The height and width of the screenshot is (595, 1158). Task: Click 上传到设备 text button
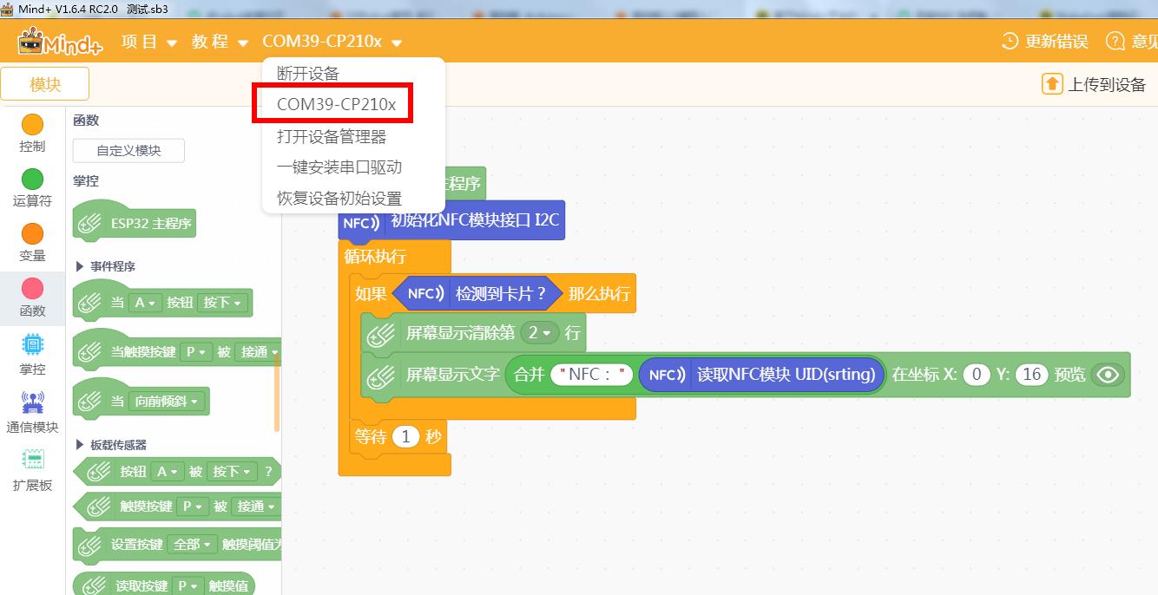(x=1107, y=84)
